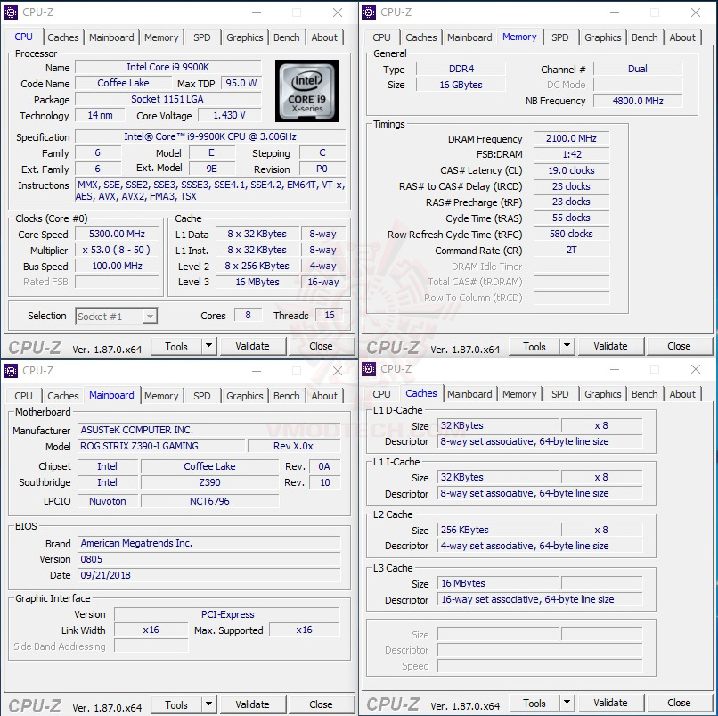Screen dimensions: 718x716
Task: Select the Caches tab in the top-left window
Action: (x=62, y=37)
